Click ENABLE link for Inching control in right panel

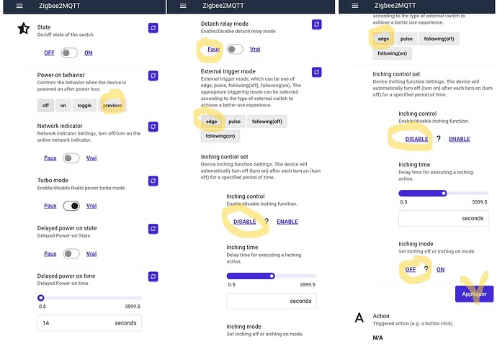point(460,139)
